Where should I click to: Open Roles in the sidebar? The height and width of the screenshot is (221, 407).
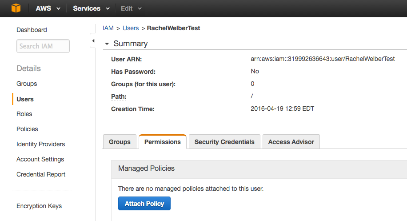[x=24, y=114]
